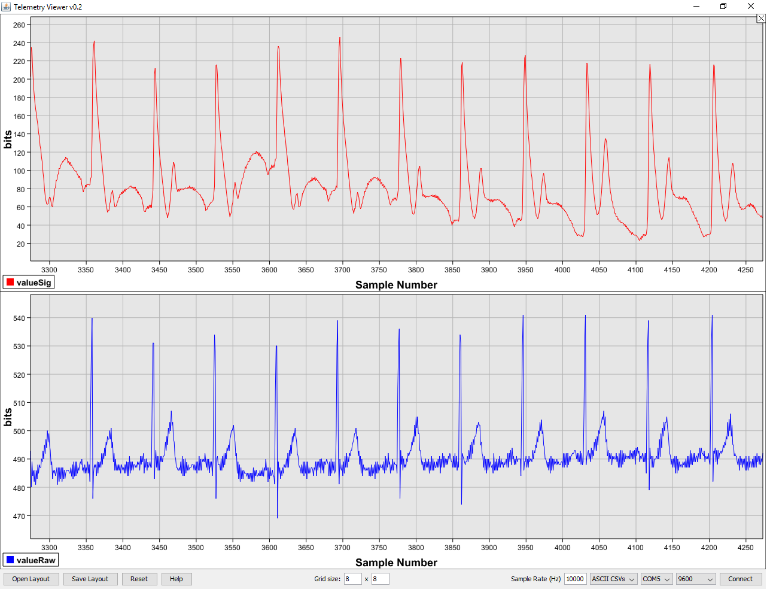Open a saved layout using Open Layout

pyautogui.click(x=31, y=579)
